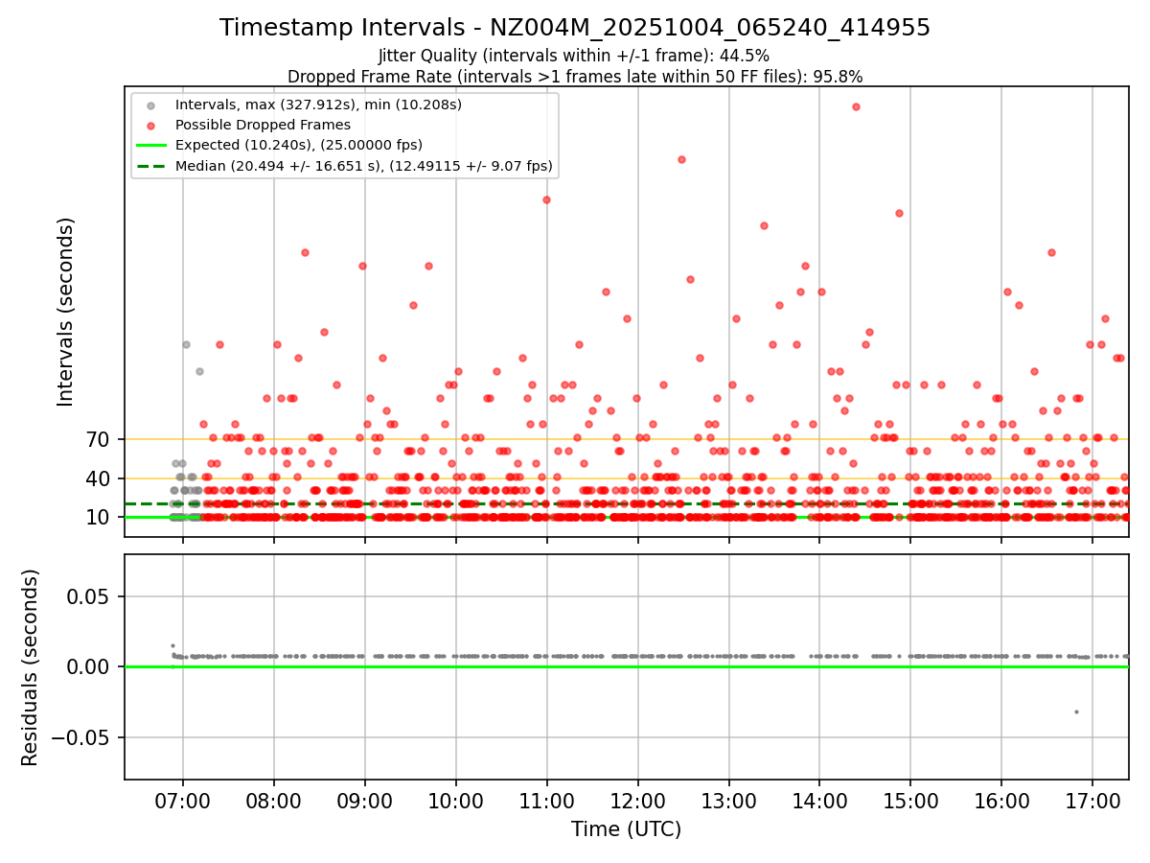The image size is (1150, 863).
Task: Click the red Possible Dropped Frames legend marker
Action: tap(149, 126)
